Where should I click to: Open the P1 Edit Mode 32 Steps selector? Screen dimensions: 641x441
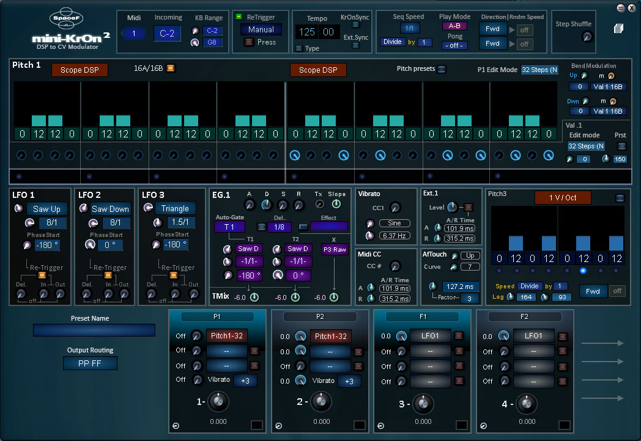pos(539,70)
